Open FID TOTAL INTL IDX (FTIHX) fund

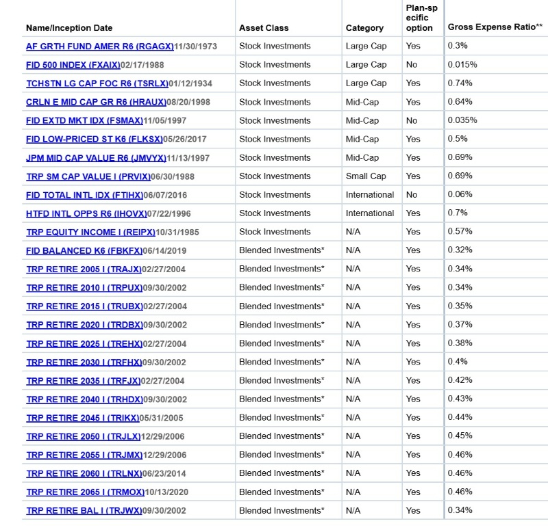[x=85, y=195]
